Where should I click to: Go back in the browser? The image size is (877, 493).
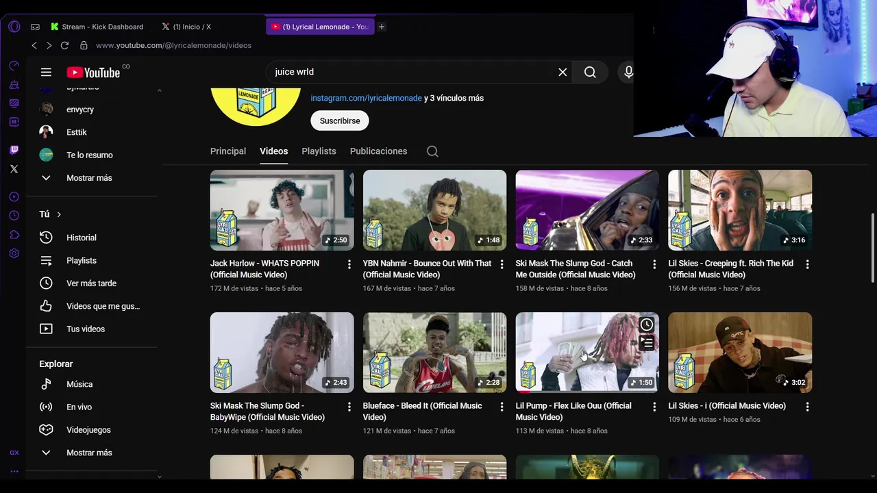click(34, 45)
